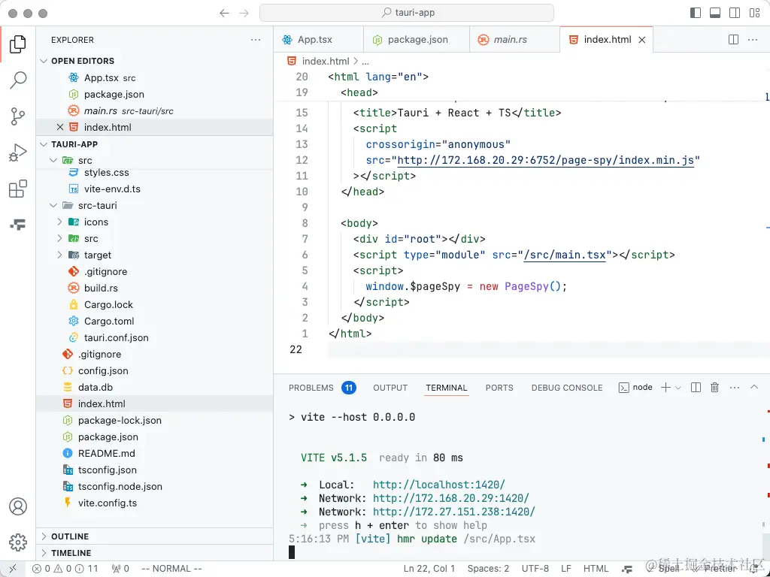Open build.rs file
770x577 pixels.
(x=155, y=288)
